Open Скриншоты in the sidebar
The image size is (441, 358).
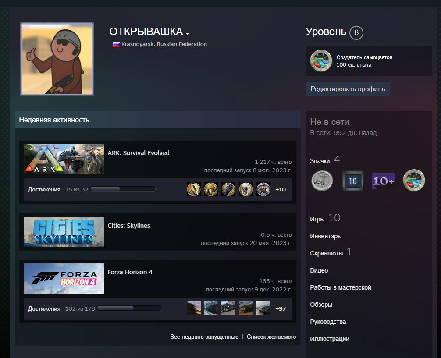tap(327, 253)
